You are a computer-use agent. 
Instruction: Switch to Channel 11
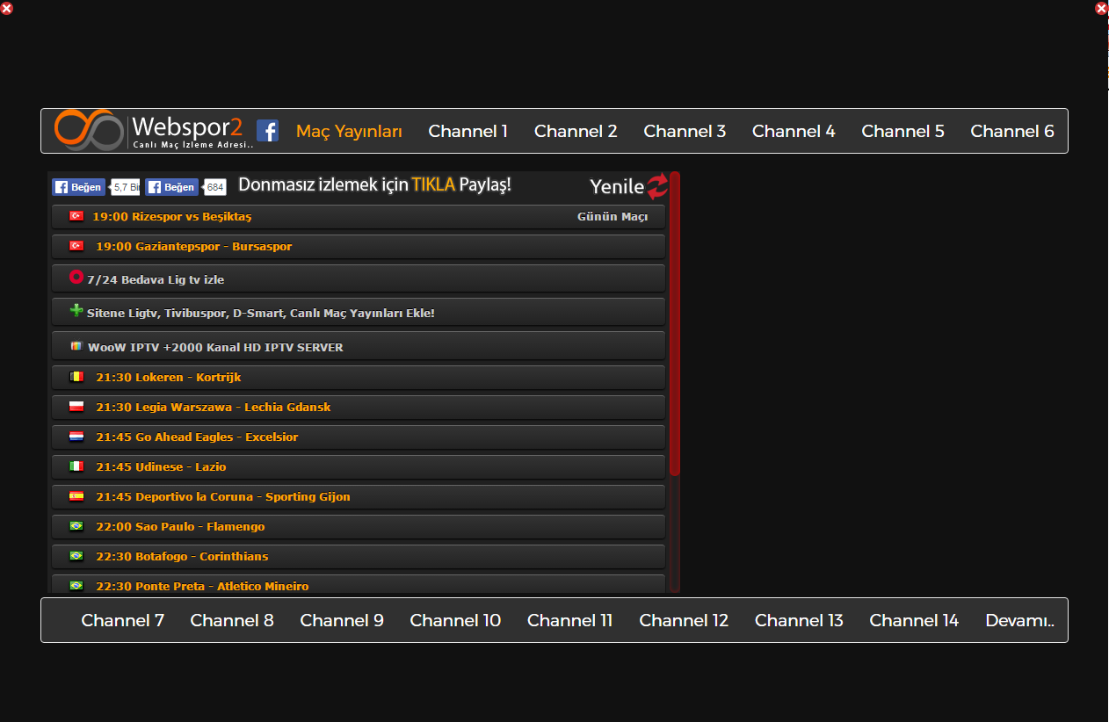[x=569, y=620]
